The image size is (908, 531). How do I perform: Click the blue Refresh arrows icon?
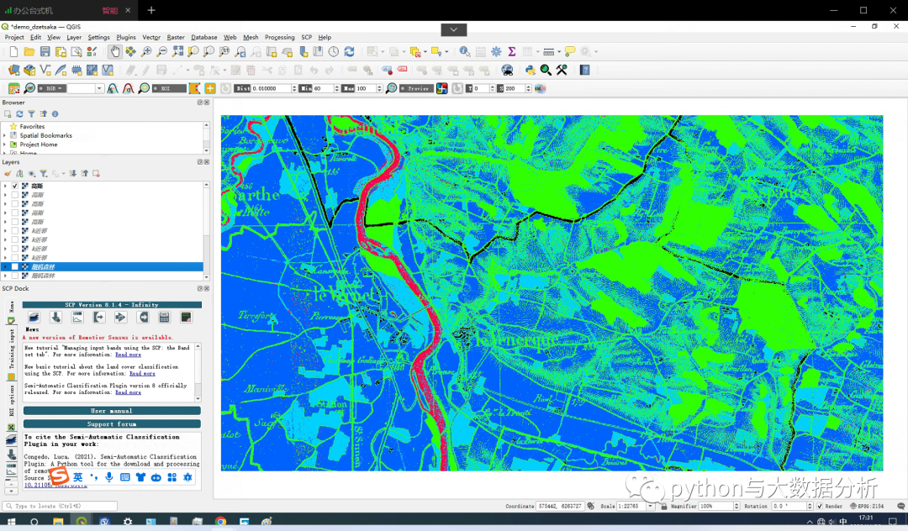(349, 52)
